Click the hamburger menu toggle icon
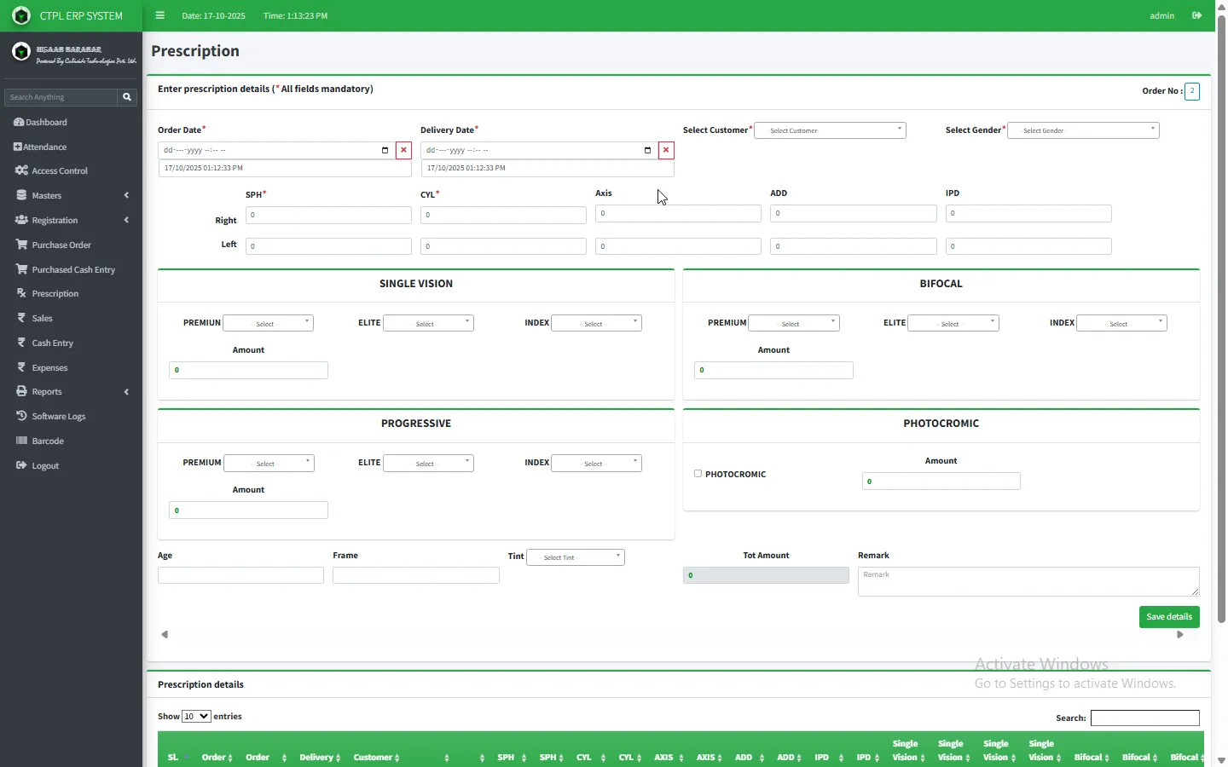 click(159, 15)
